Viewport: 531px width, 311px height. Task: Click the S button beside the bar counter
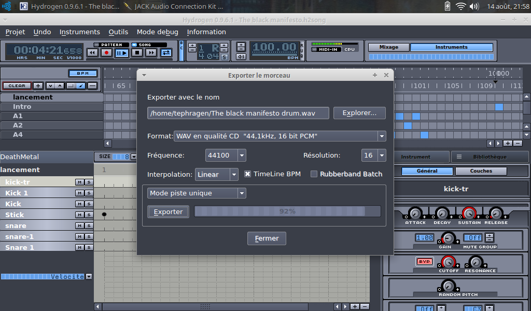(224, 57)
